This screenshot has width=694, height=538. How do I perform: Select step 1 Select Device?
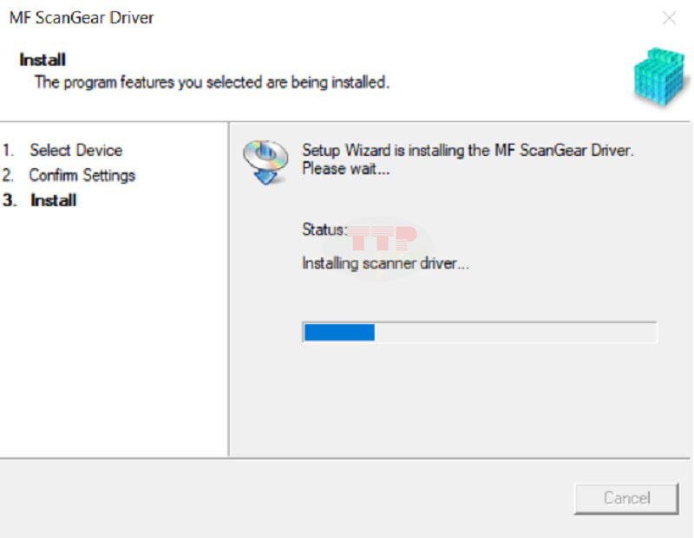pos(62,150)
